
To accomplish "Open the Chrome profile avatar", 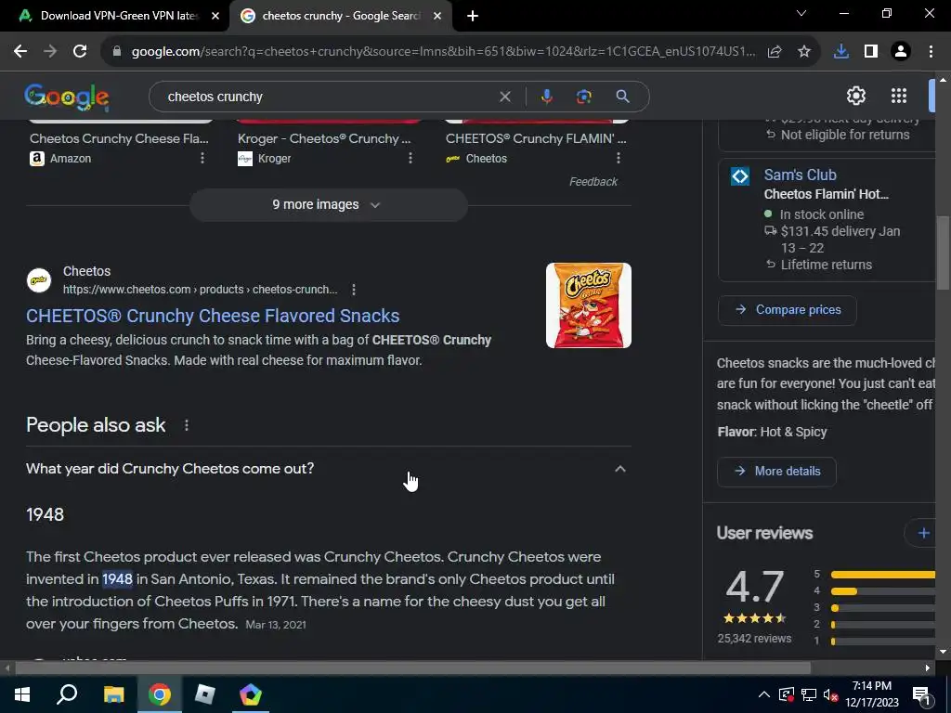I will click(901, 52).
